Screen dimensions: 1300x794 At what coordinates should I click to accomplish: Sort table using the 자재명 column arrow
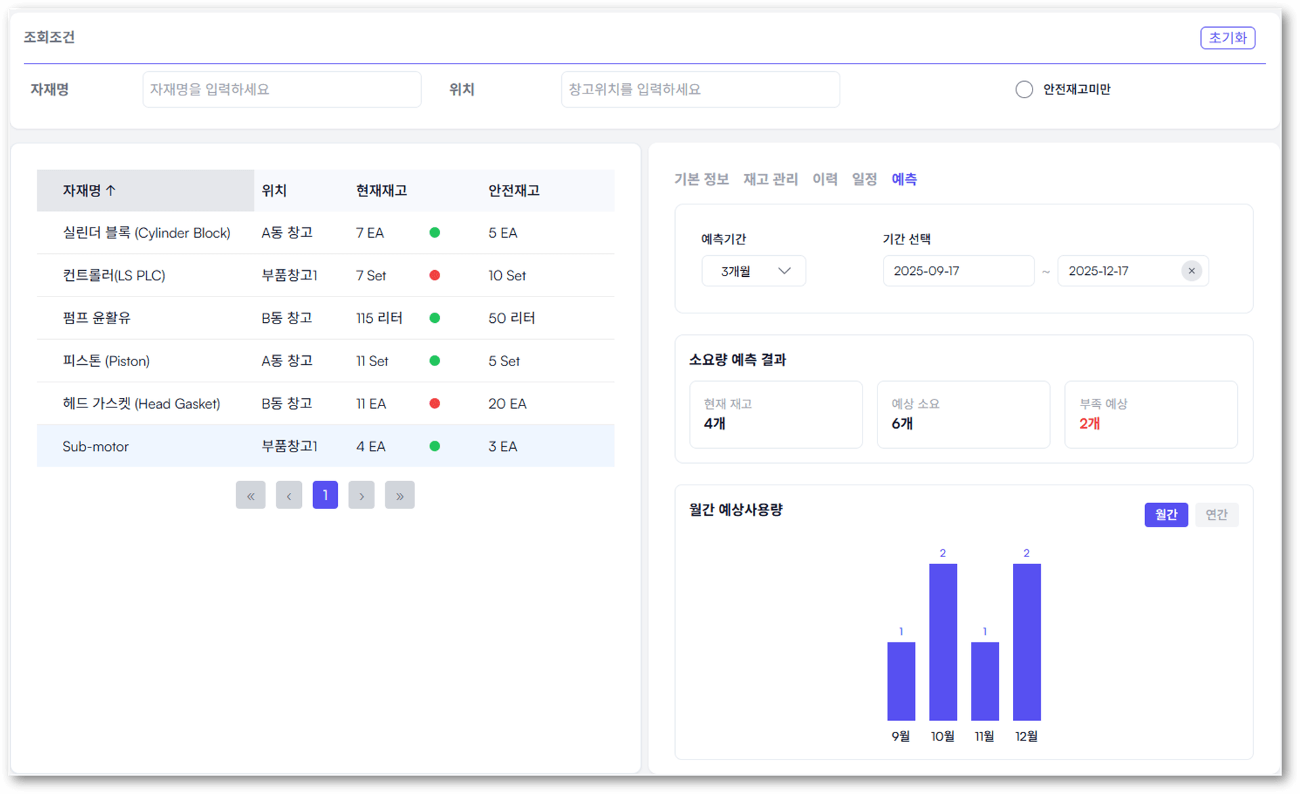[109, 190]
